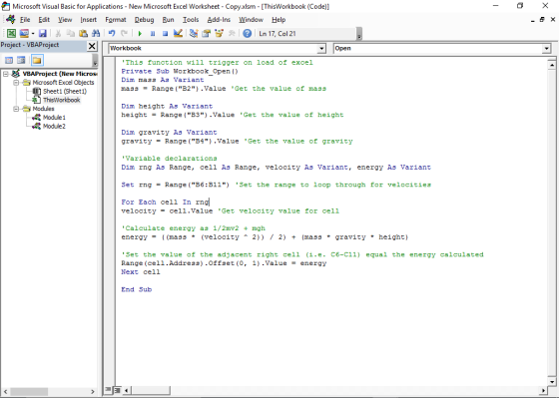Minimize the inner code window
The image size is (559, 398).
point(533,20)
